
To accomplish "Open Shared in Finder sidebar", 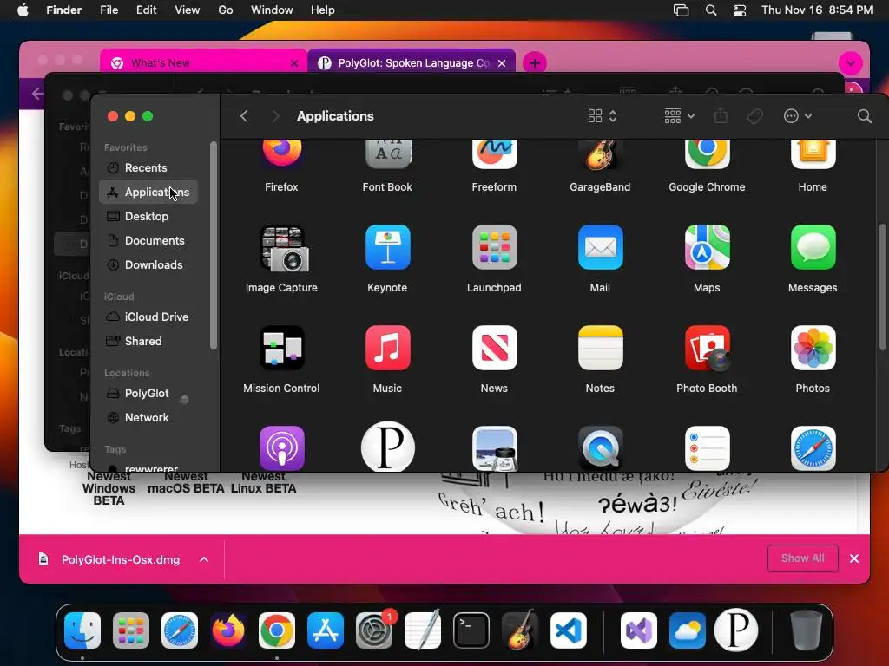I will (148, 341).
